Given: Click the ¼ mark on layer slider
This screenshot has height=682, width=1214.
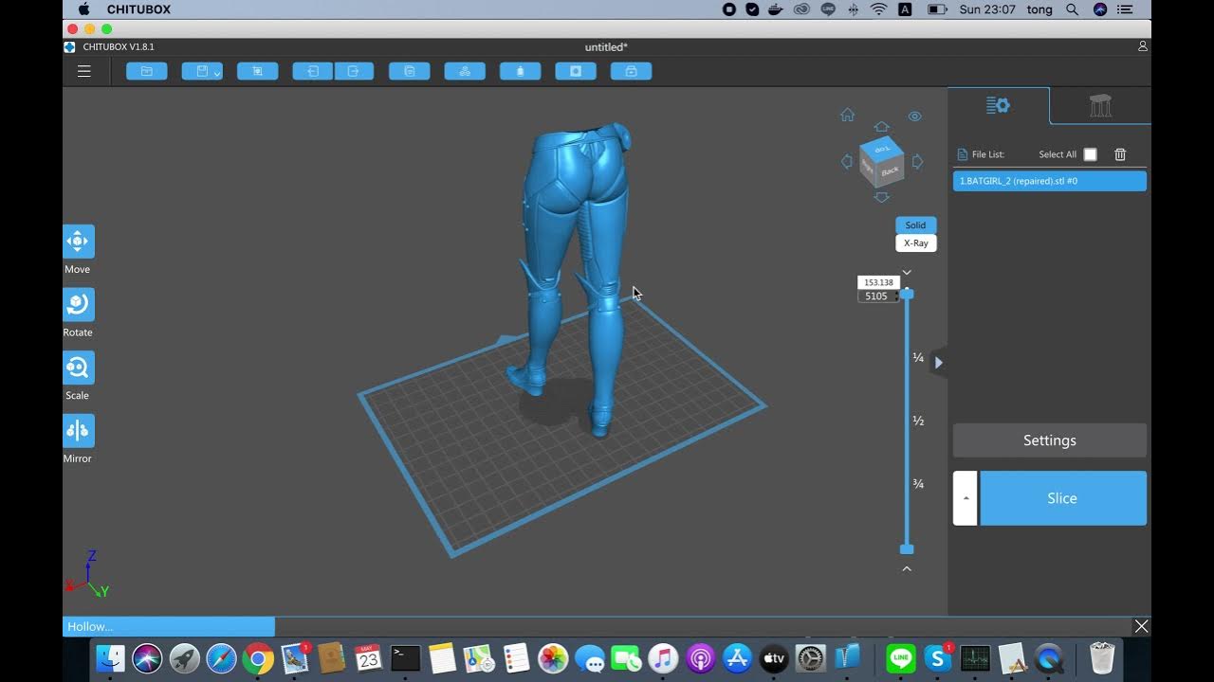Looking at the screenshot, I should [918, 357].
